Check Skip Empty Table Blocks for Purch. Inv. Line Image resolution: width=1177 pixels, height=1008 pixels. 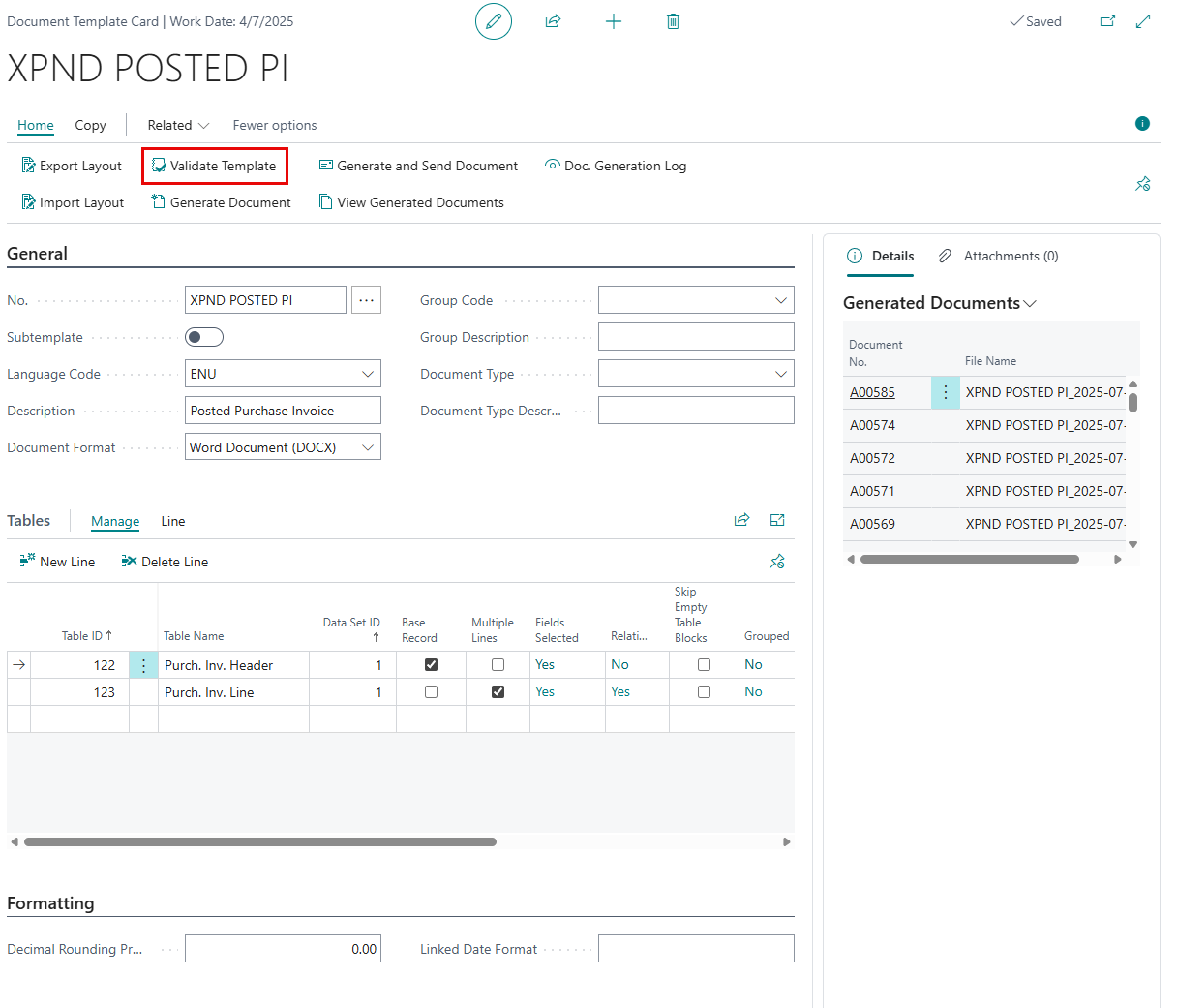[704, 692]
